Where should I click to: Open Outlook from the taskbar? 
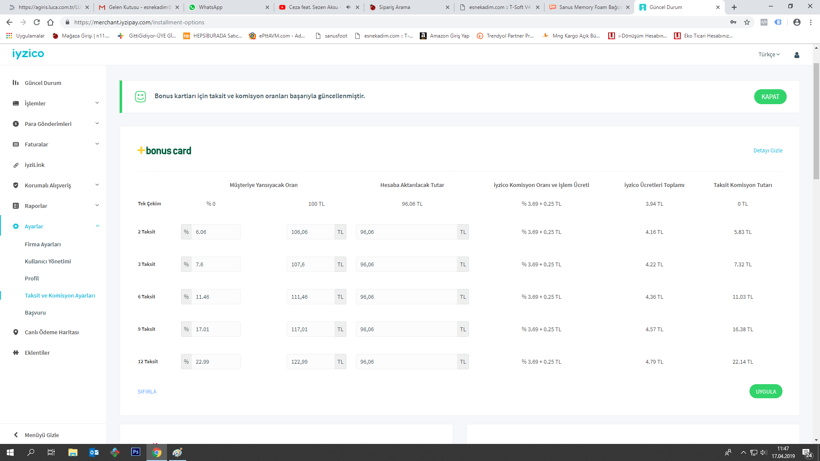94,452
